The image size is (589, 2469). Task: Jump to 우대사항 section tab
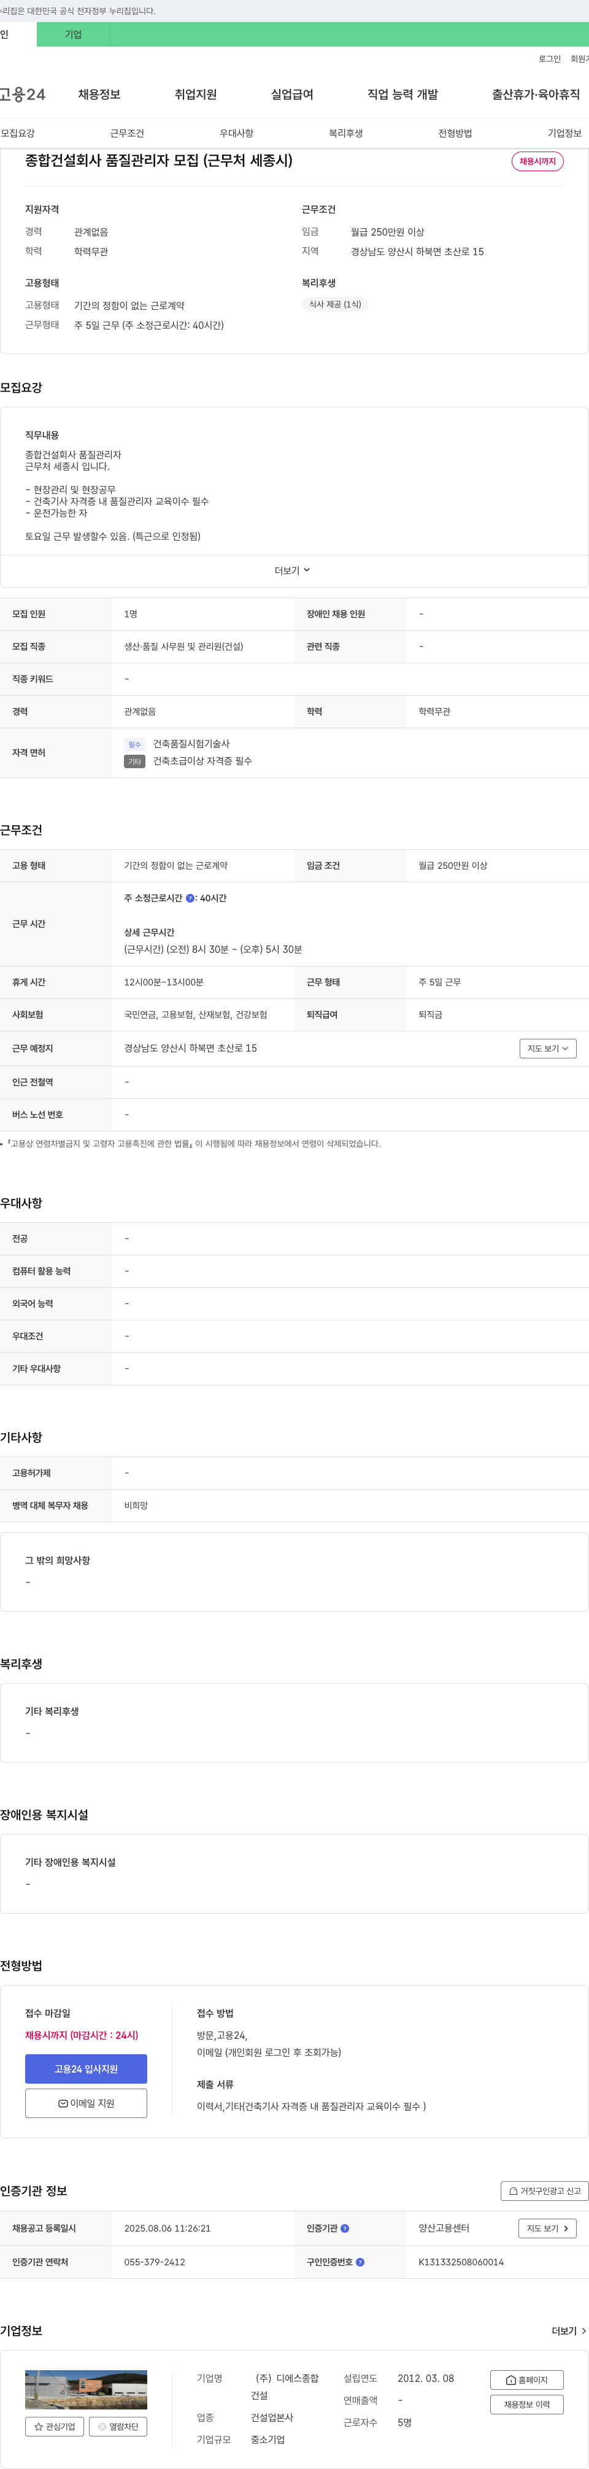237,133
